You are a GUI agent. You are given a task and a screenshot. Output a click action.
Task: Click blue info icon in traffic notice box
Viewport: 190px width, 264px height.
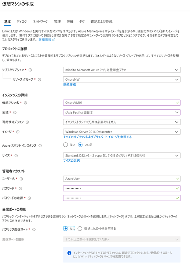(69, 253)
